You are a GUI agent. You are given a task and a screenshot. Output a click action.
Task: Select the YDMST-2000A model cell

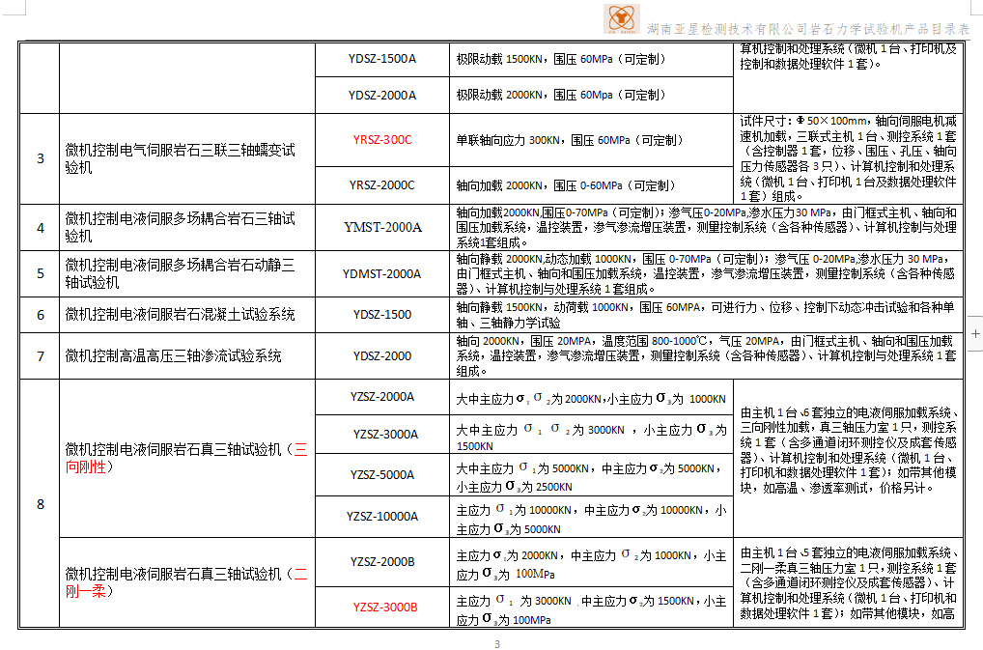pos(382,273)
